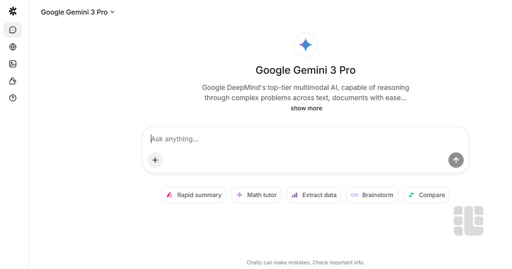
Task: Click the Chatly mistakes disclaimer text
Action: 305,263
